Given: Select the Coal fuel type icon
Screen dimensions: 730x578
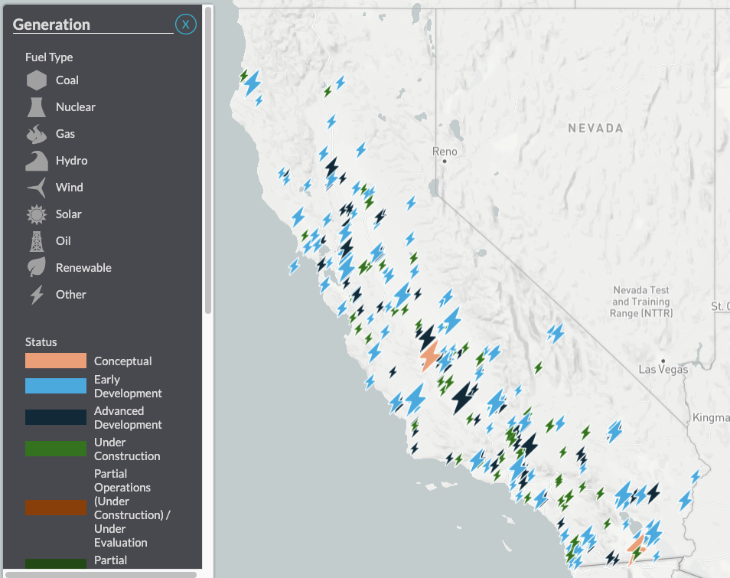Looking at the screenshot, I should point(37,80).
